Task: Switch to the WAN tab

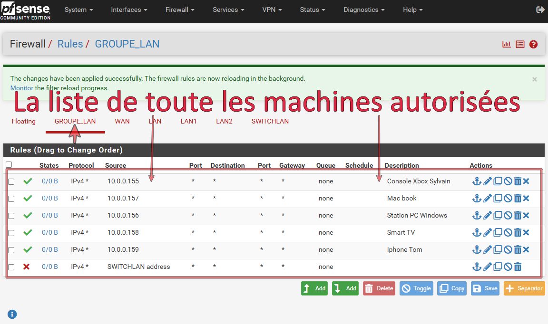Action: (x=122, y=121)
